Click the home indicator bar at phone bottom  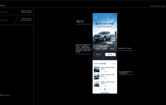(x=105, y=93)
